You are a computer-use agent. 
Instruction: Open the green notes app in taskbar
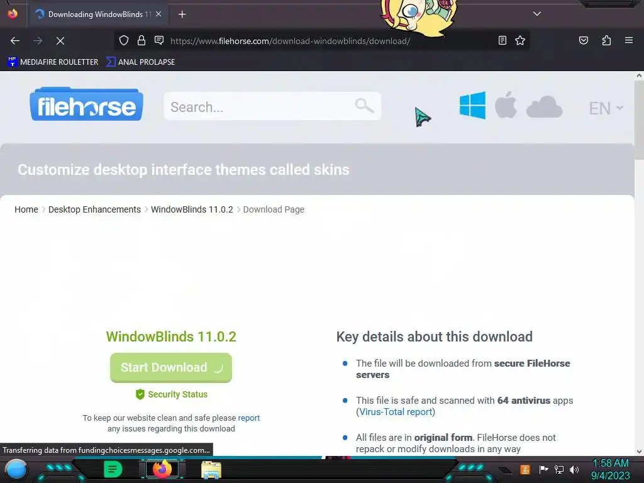pos(113,469)
